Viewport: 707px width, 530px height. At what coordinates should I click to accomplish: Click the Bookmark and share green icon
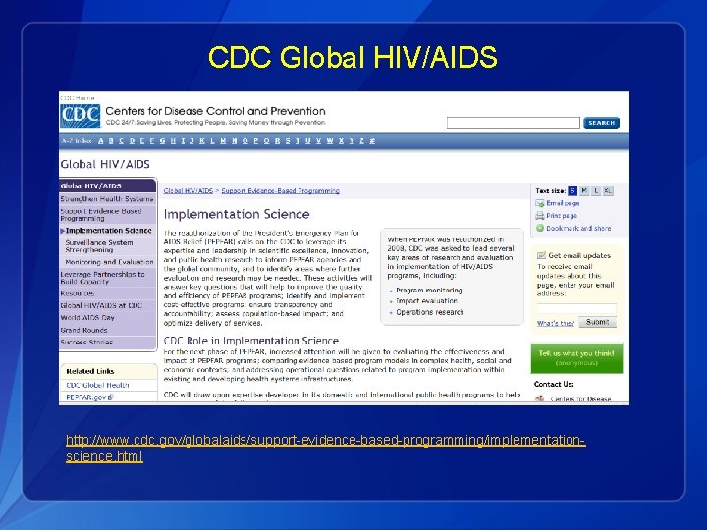[540, 228]
